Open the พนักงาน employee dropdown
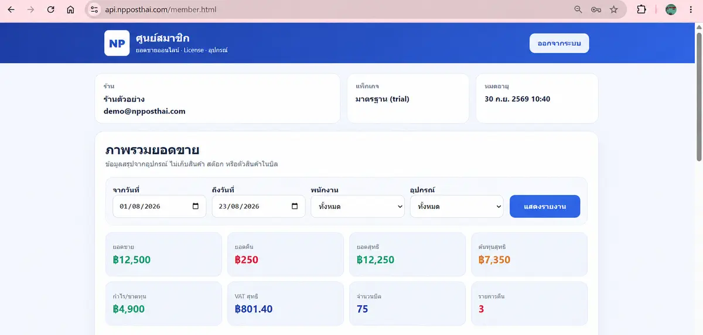The height and width of the screenshot is (335, 703). click(357, 206)
